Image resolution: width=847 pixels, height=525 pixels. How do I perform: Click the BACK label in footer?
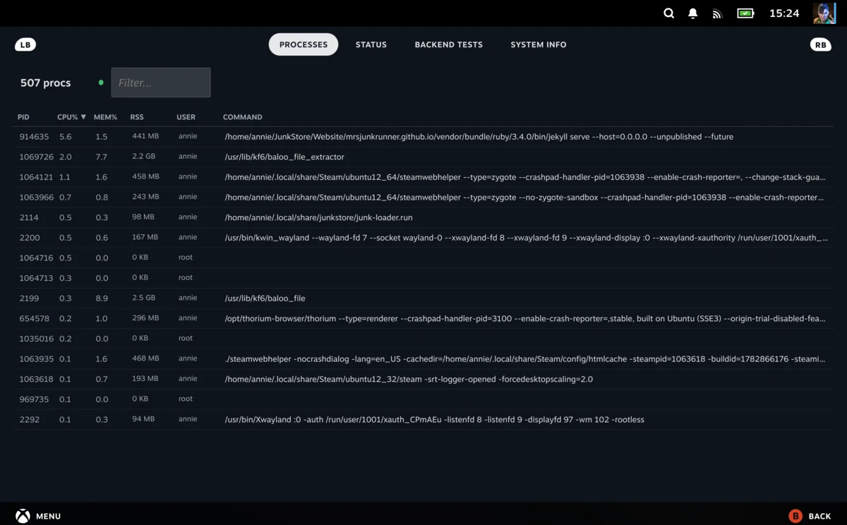pyautogui.click(x=819, y=517)
